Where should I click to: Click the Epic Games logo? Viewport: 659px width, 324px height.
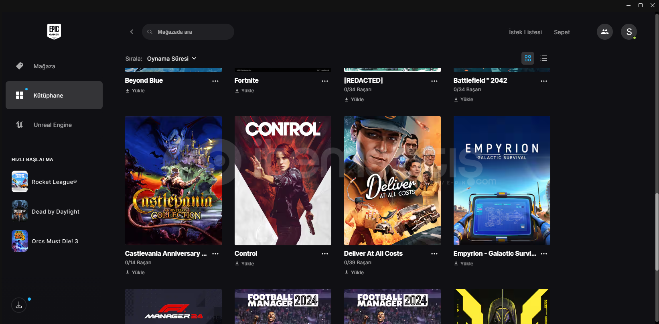54,31
